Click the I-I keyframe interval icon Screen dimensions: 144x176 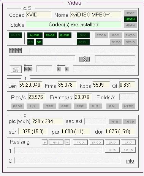(63, 68)
